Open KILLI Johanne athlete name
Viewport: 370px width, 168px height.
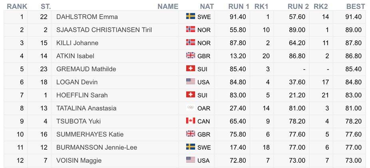point(78,43)
